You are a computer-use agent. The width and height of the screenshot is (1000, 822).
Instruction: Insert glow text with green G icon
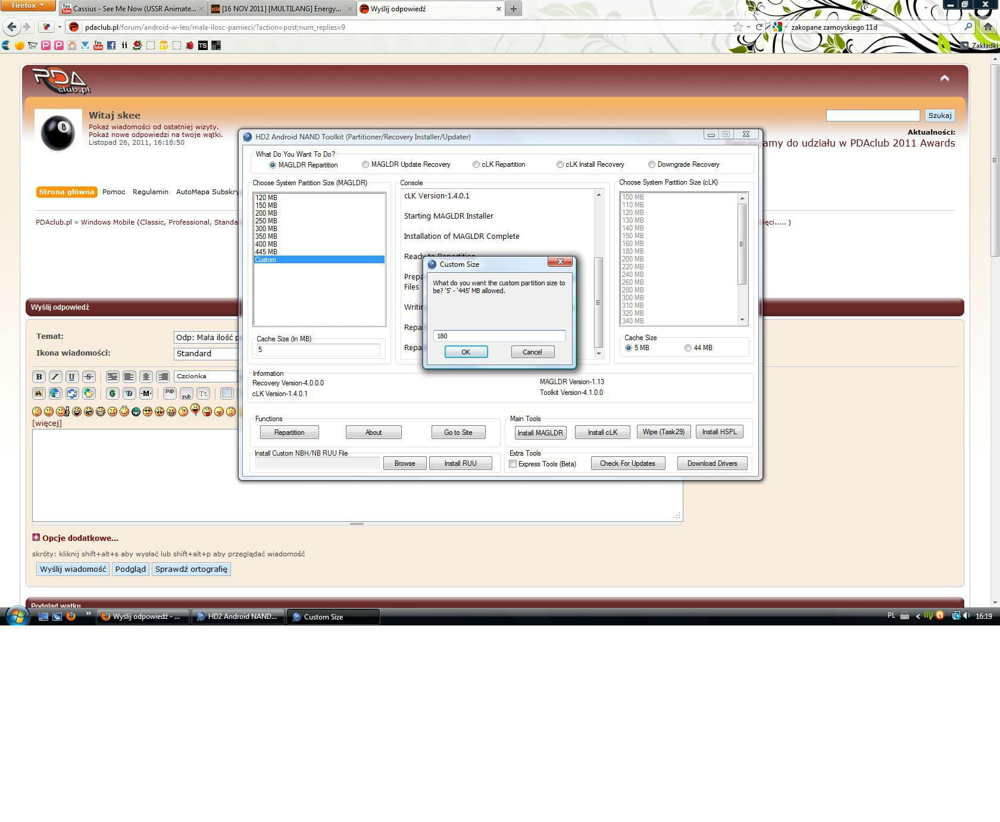112,393
